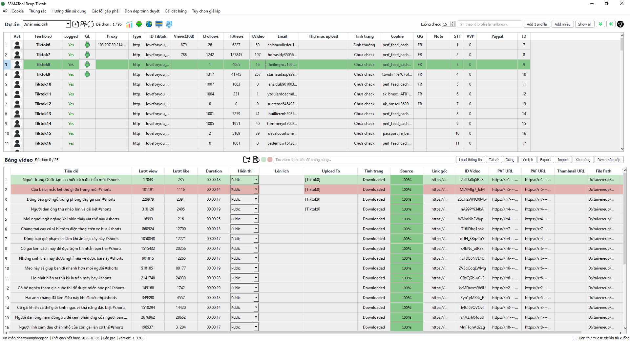
Task: Click the 'Xóa bảng' button
Action: [x=583, y=160]
